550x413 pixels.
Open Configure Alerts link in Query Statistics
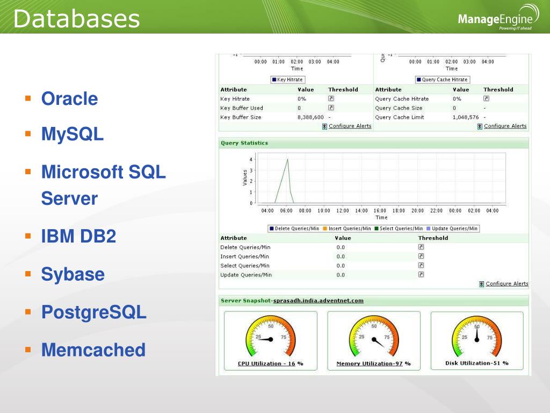(507, 284)
